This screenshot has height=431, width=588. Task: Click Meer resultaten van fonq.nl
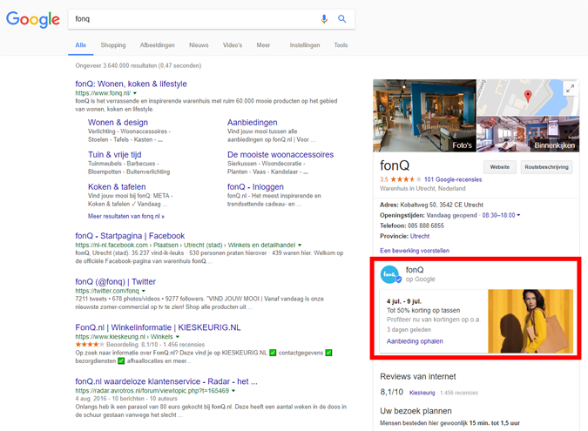point(126,216)
